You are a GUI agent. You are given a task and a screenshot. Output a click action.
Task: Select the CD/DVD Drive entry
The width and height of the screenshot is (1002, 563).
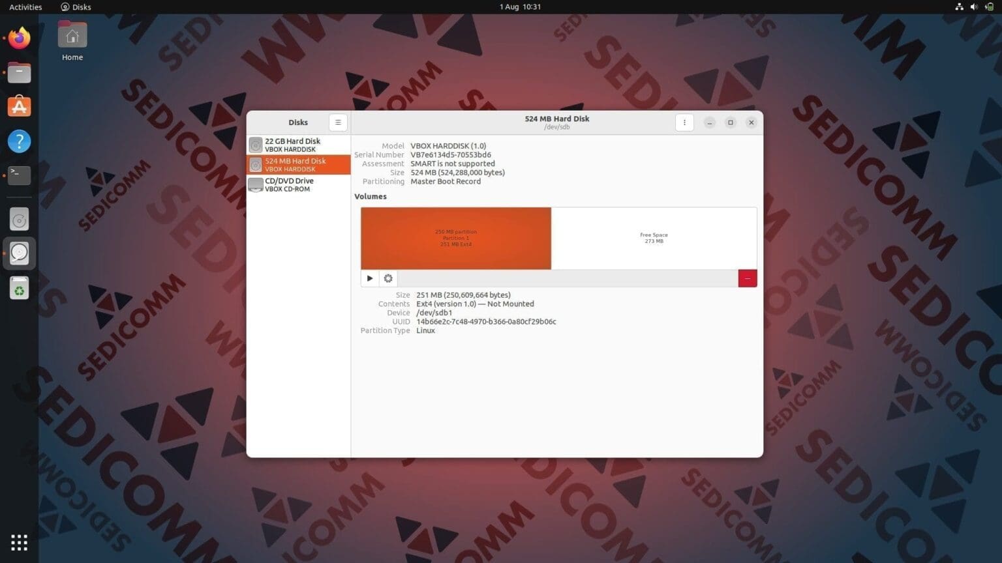tap(299, 184)
